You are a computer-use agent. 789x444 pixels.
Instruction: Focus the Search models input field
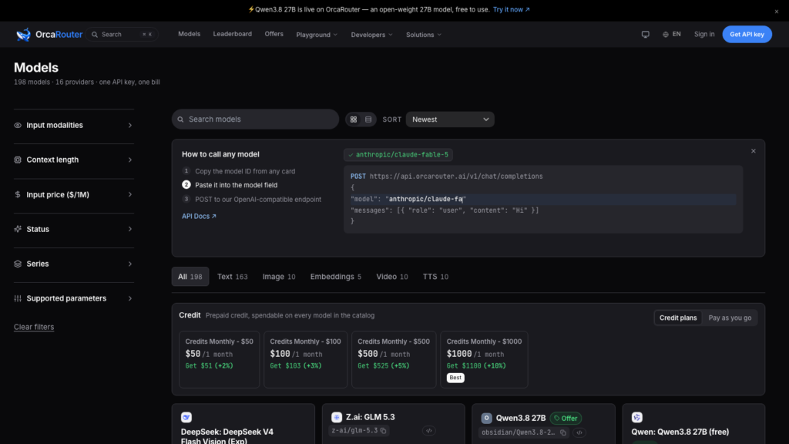point(255,119)
